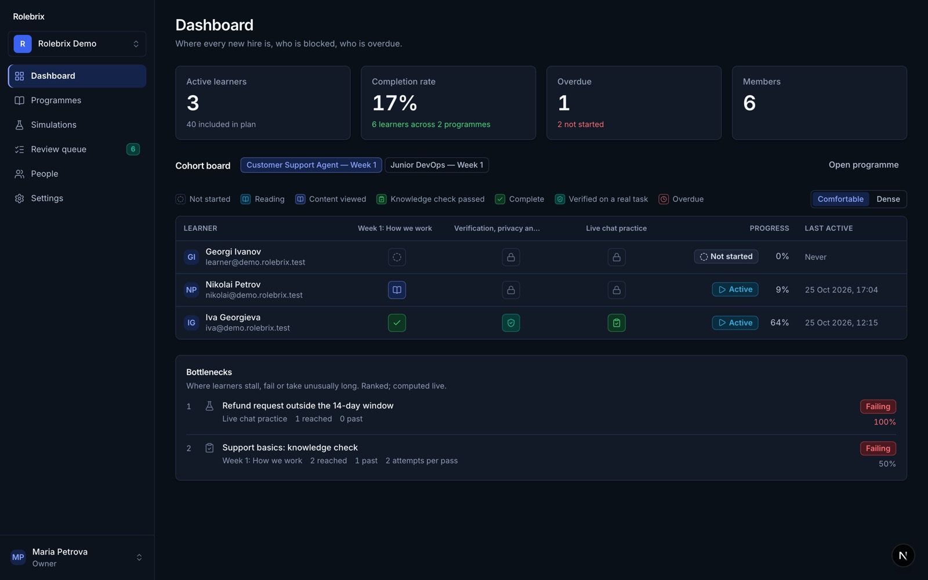The image size is (928, 580).
Task: Click the Overdue stat card
Action: pos(634,103)
